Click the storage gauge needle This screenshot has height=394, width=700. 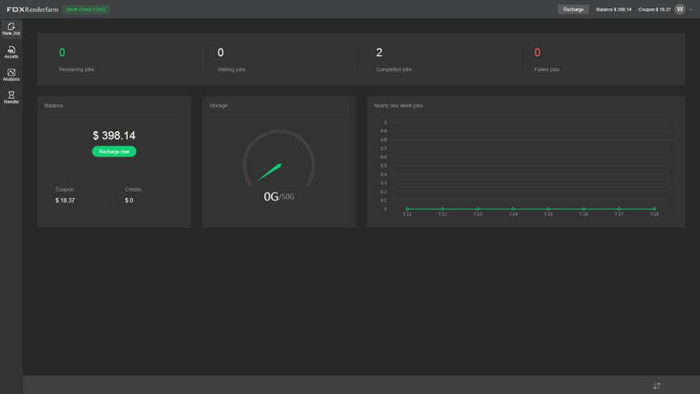pos(269,172)
